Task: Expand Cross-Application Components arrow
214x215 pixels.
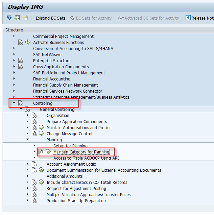Action: point(14,67)
